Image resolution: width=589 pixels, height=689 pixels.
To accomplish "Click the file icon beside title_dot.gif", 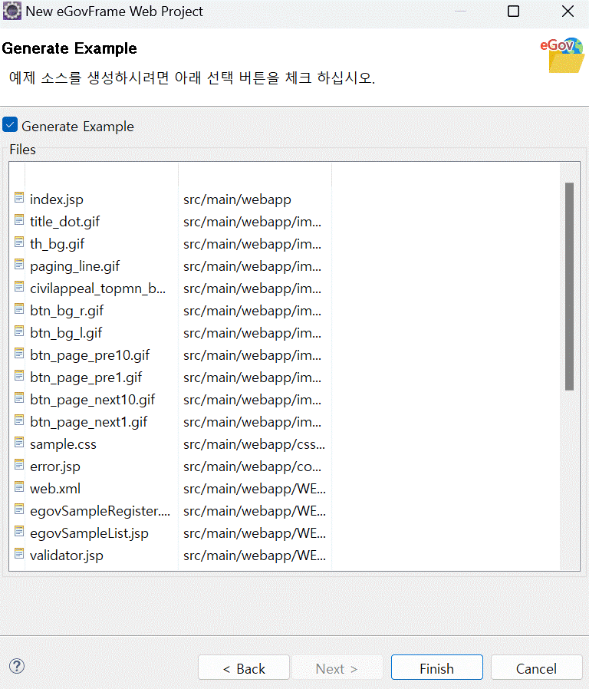I will (x=19, y=219).
